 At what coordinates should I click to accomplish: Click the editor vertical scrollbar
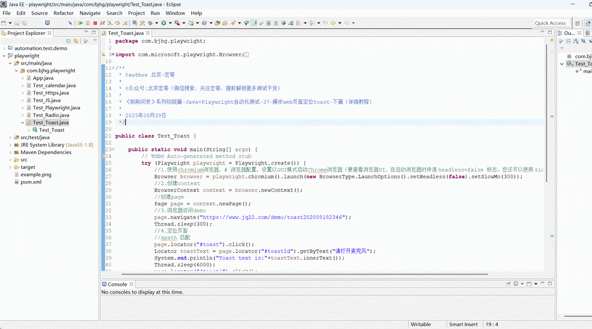coord(546,112)
